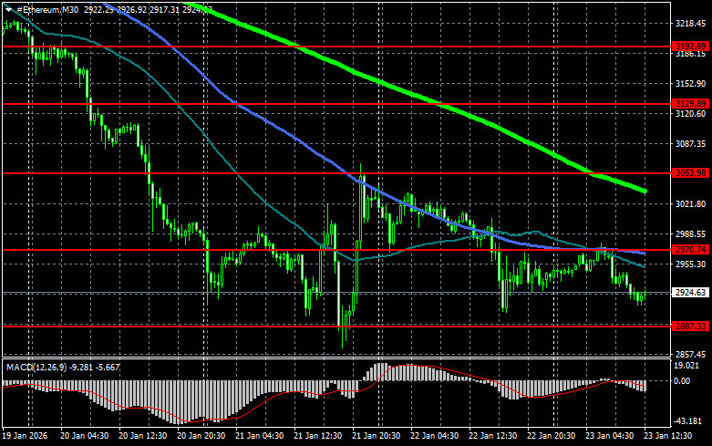Click the 20 Jan 20:30 time label

pos(201,436)
